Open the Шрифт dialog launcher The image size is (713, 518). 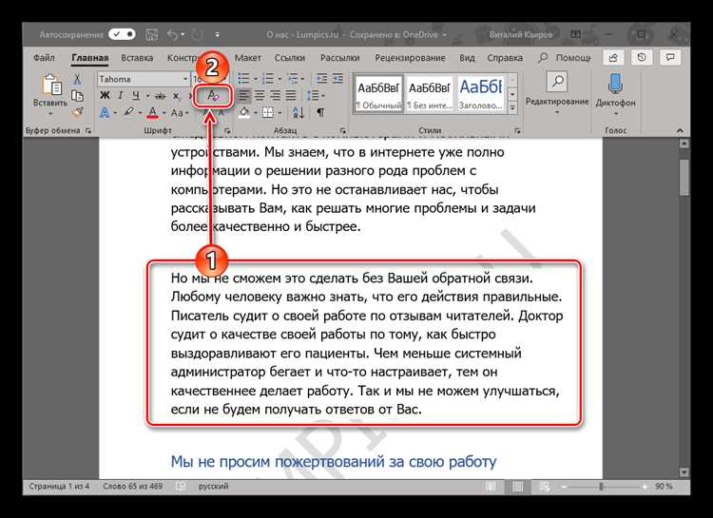[227, 130]
